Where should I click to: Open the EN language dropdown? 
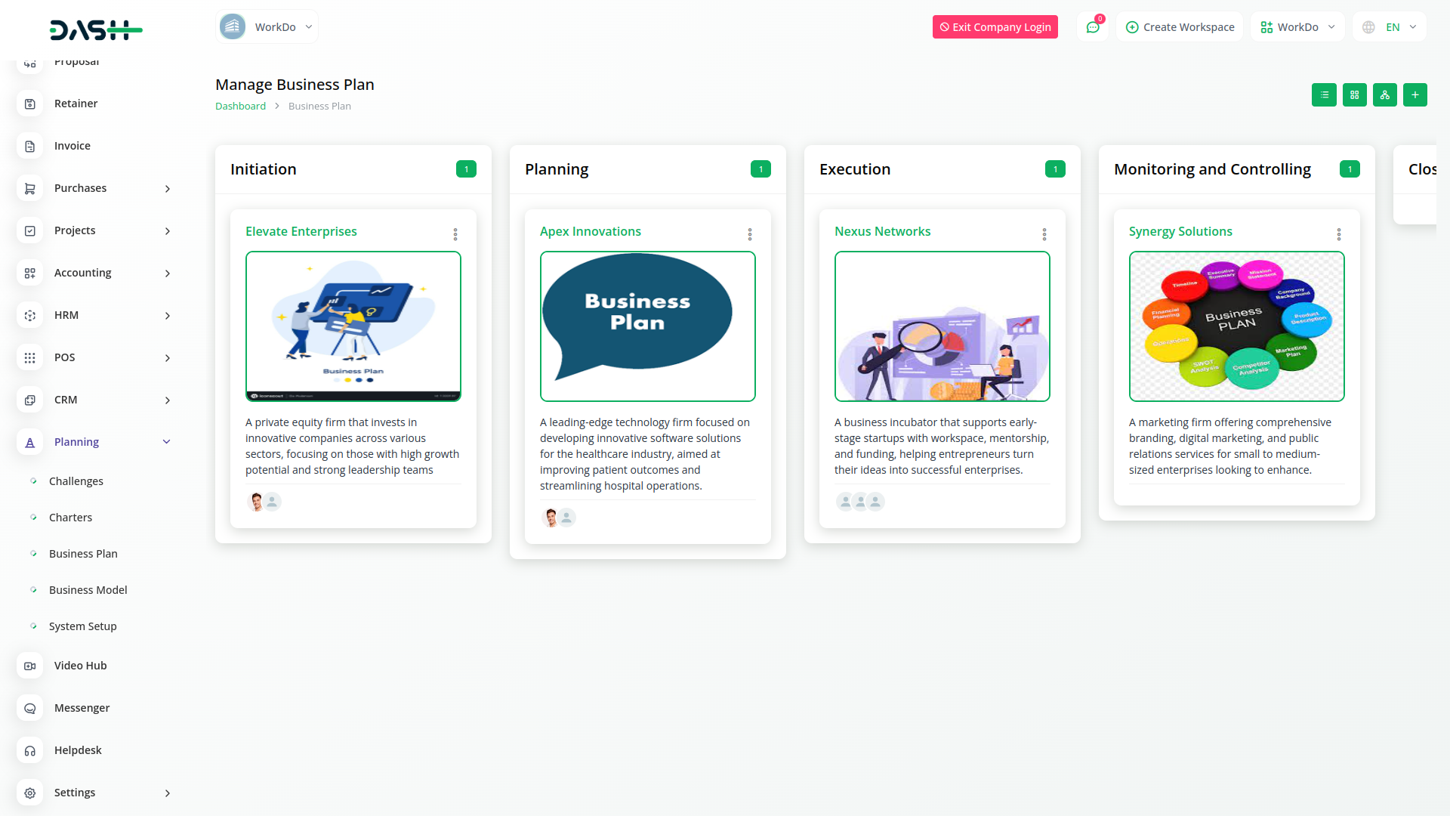click(x=1390, y=27)
